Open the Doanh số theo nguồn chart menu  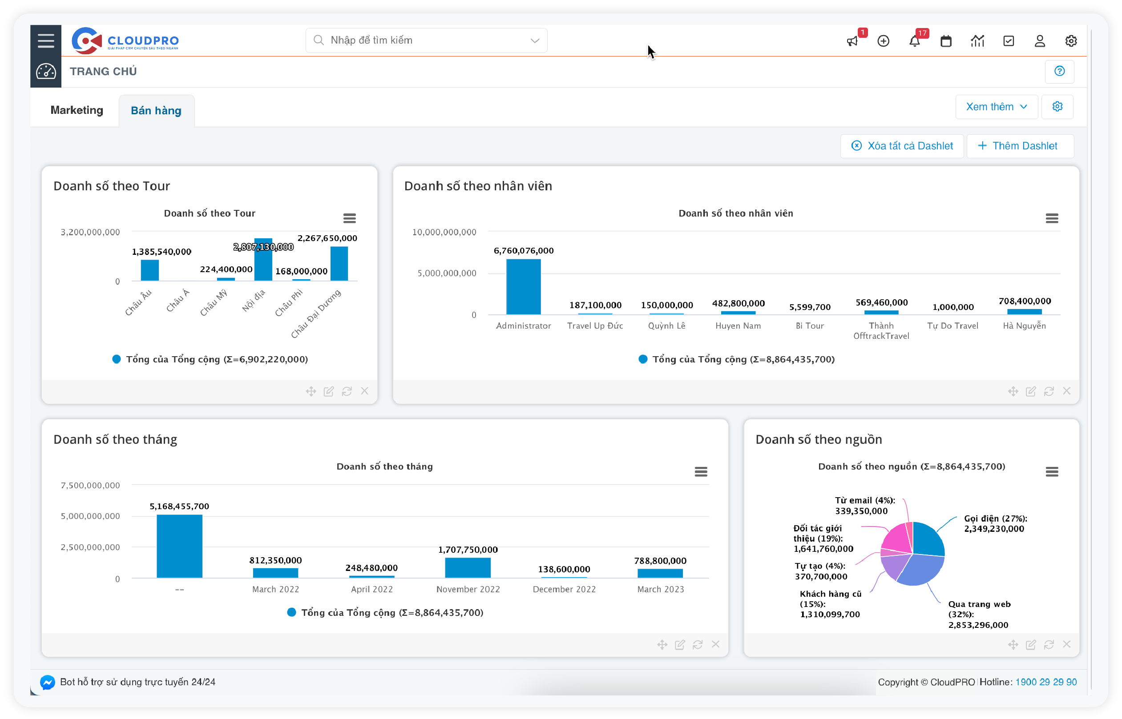[x=1051, y=471]
